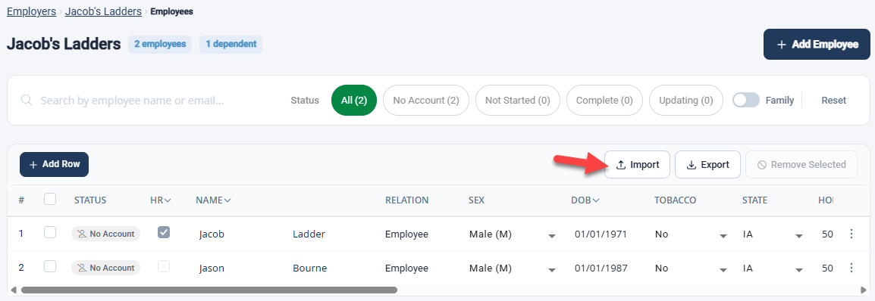Click the 2 employees badge
This screenshot has width=875, height=301.
(x=160, y=44)
